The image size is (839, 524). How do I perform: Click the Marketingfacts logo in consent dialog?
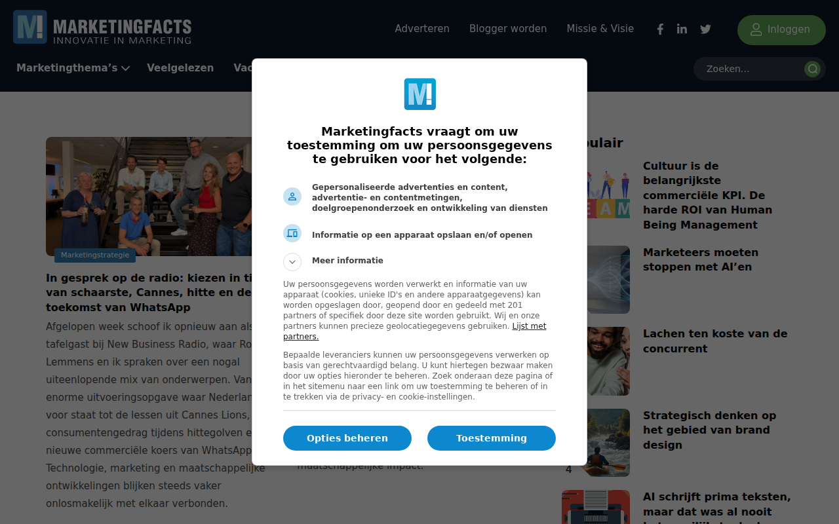pyautogui.click(x=419, y=94)
